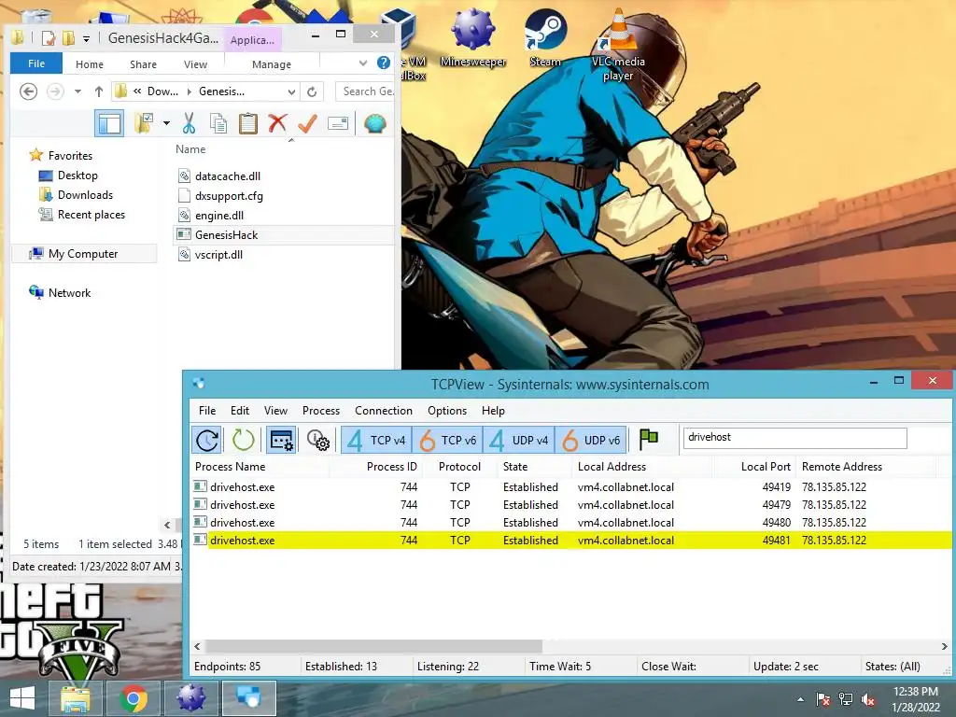
Task: Select datacache.dll file
Action: [228, 176]
